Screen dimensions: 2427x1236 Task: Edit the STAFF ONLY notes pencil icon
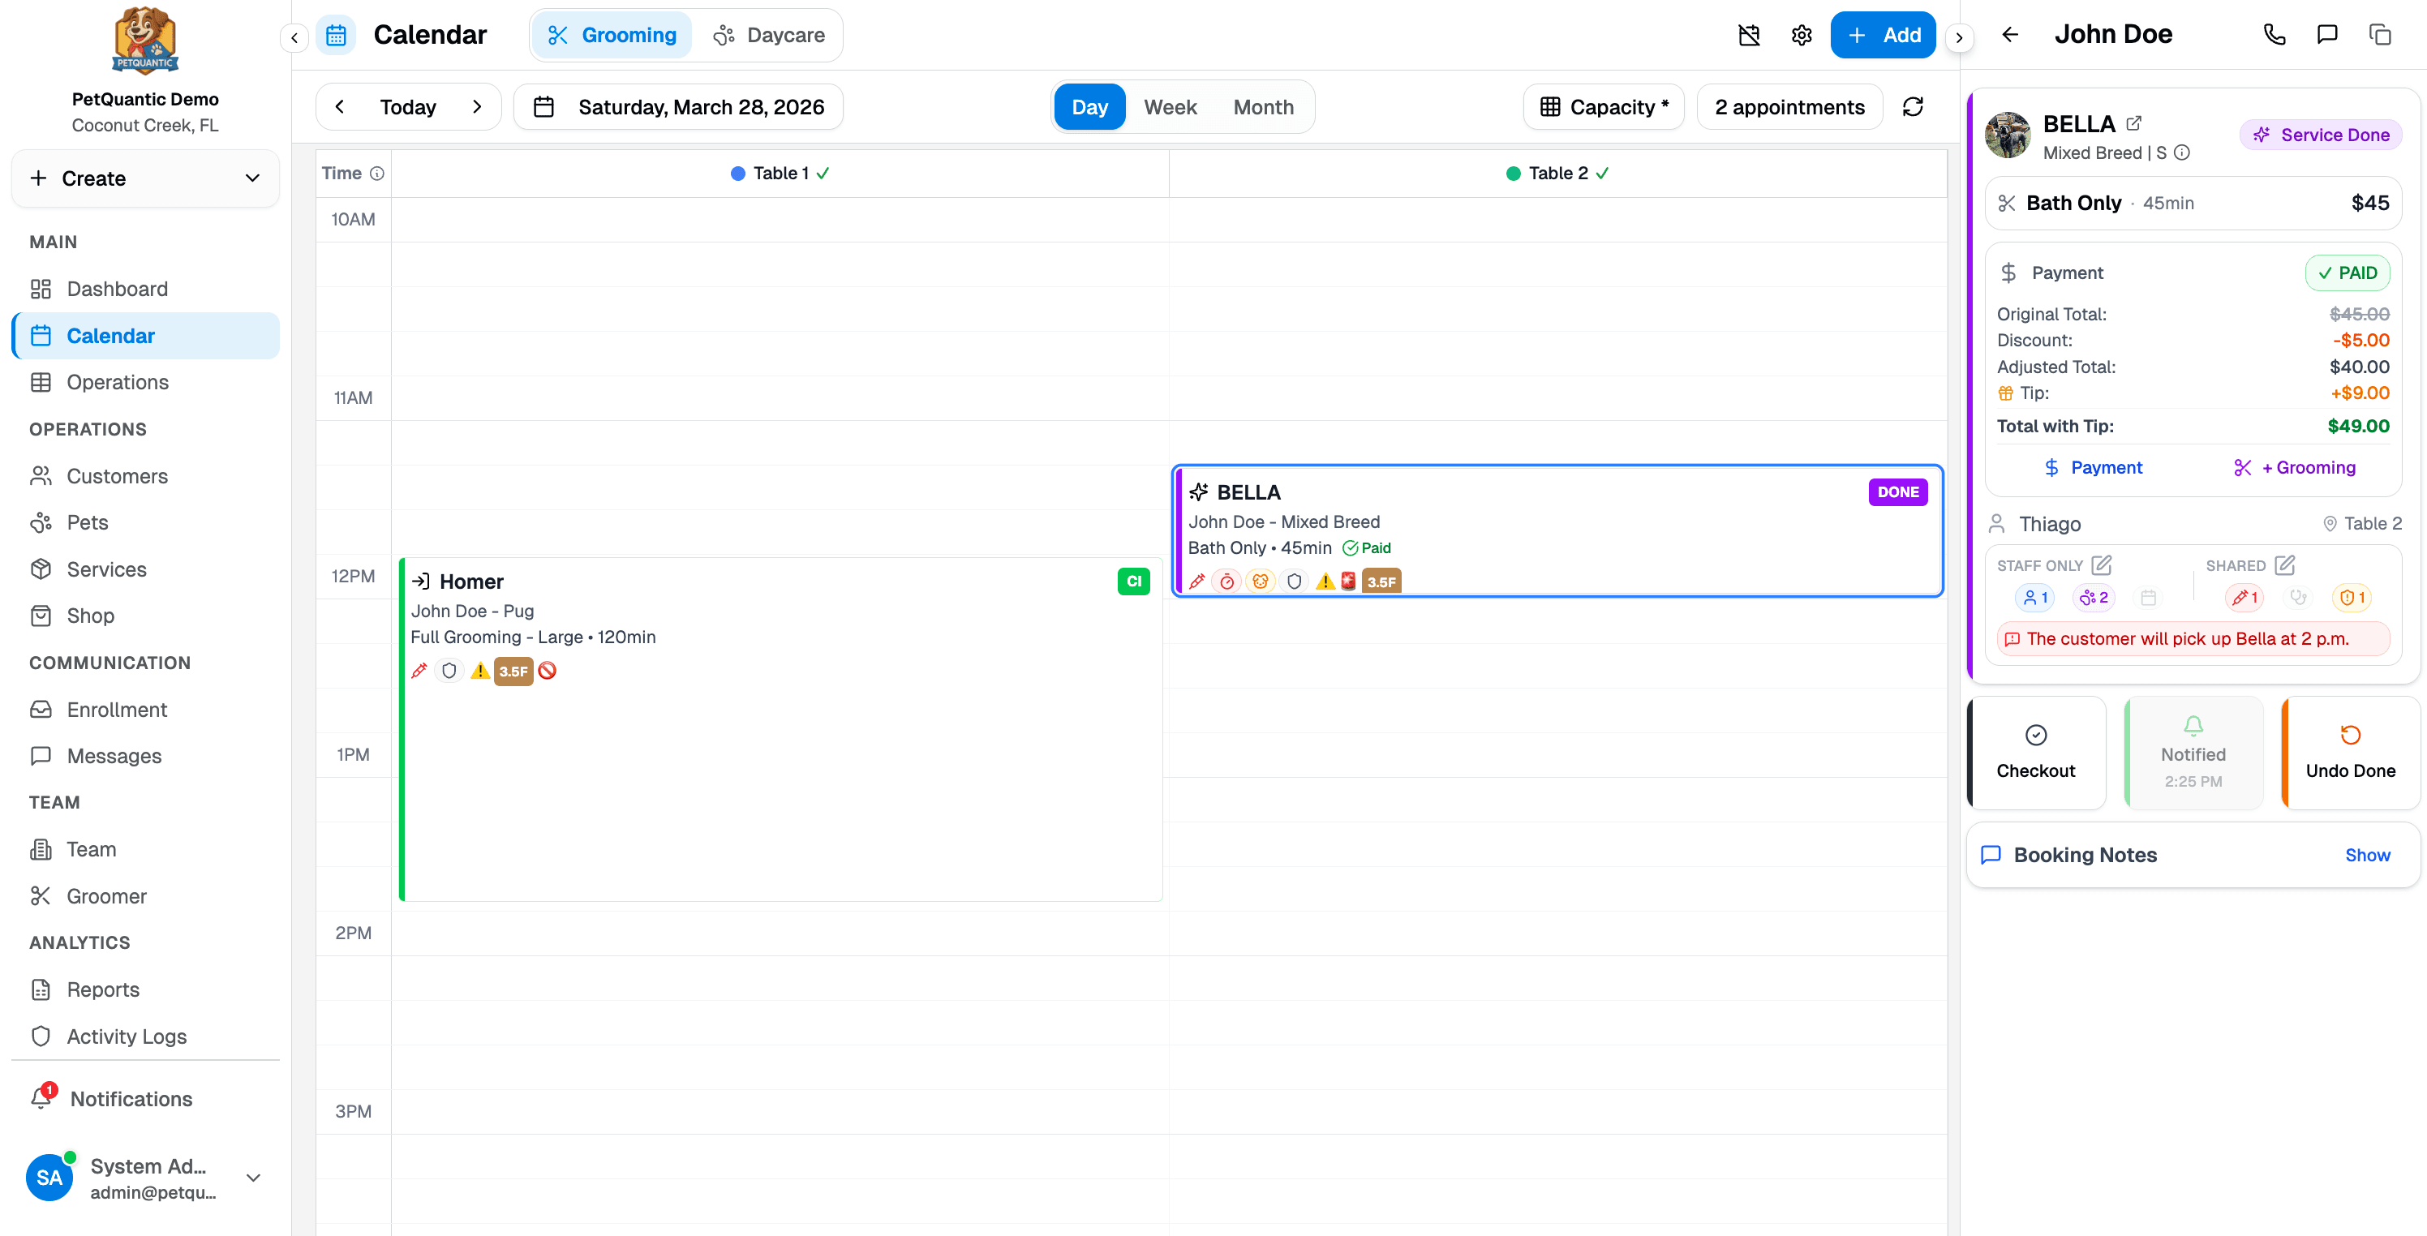[x=2101, y=565]
